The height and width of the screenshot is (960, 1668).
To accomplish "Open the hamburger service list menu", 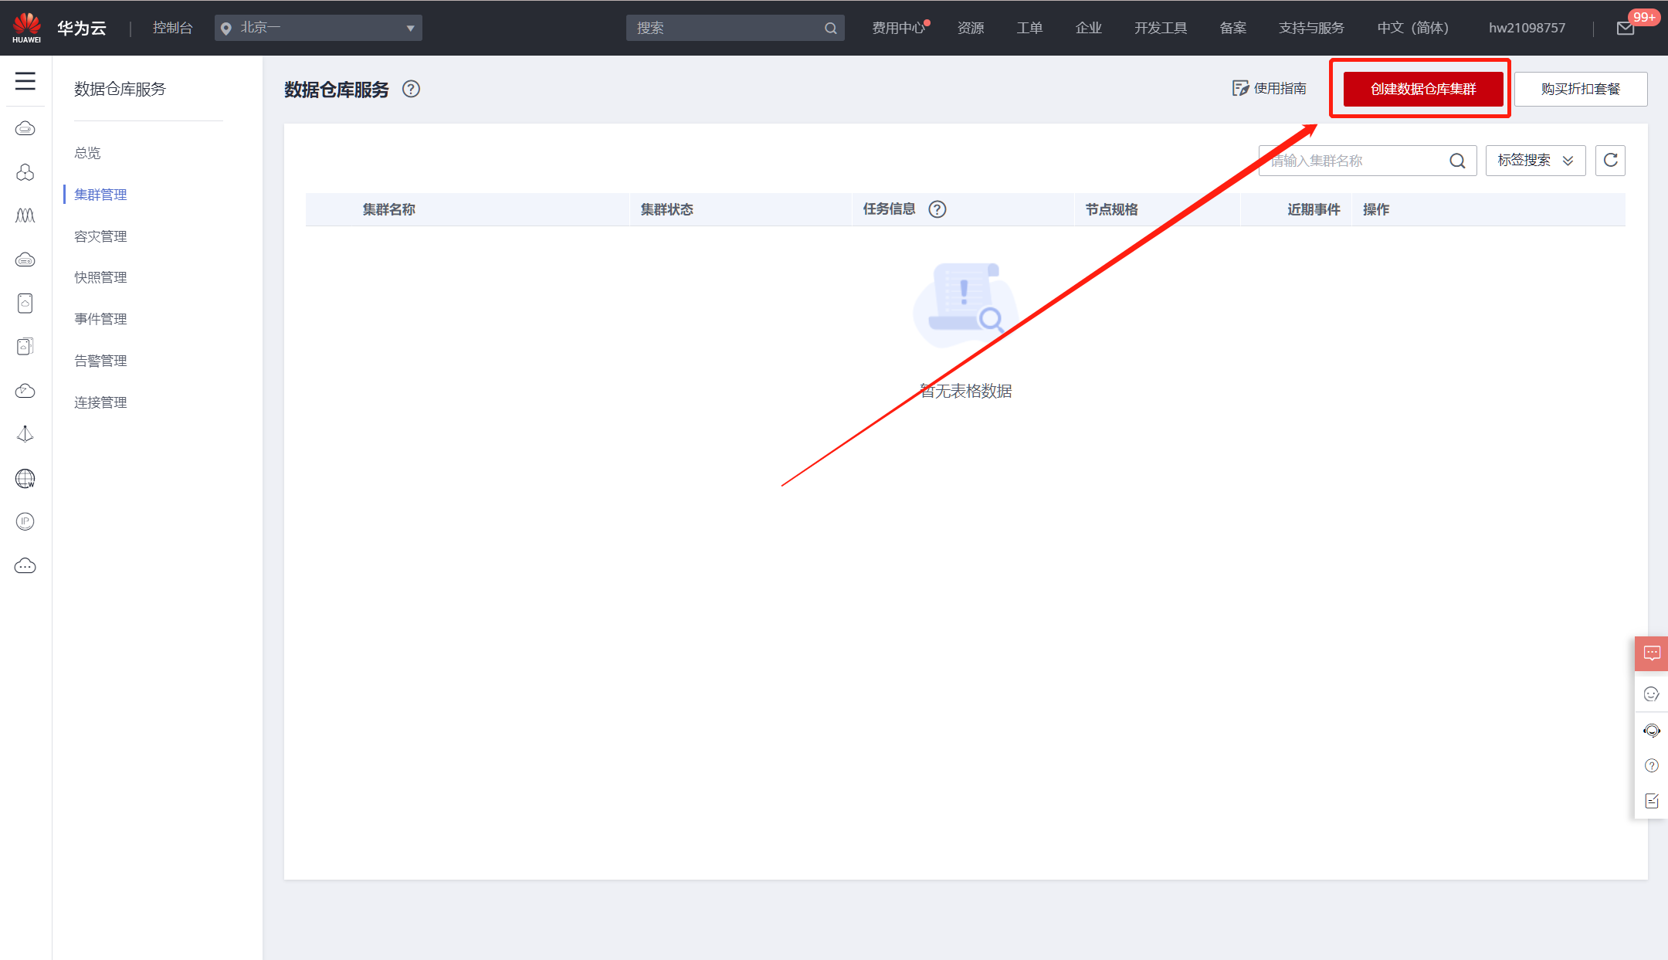I will click(25, 81).
